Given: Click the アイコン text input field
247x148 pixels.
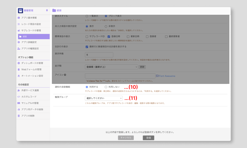Looking at the screenshot, I should [x=120, y=76].
